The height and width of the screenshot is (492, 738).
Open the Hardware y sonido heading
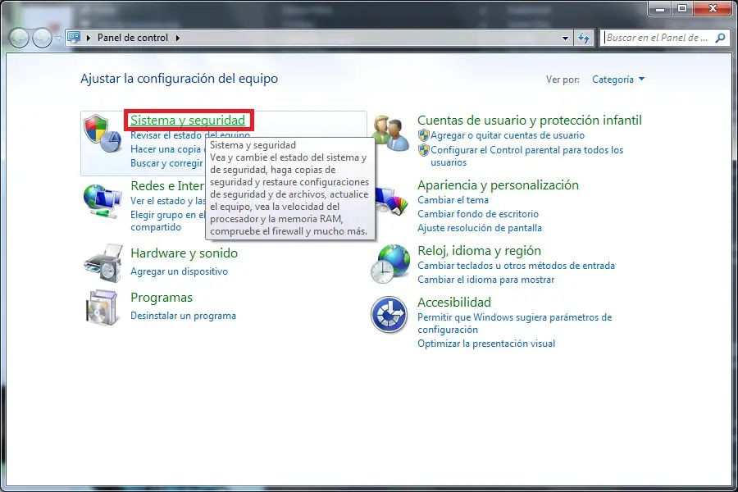click(x=184, y=253)
